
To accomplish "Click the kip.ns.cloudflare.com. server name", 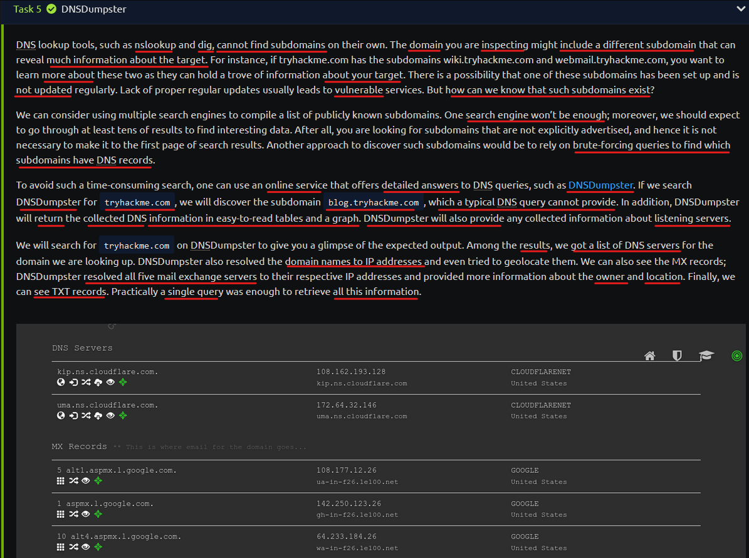I will [107, 372].
